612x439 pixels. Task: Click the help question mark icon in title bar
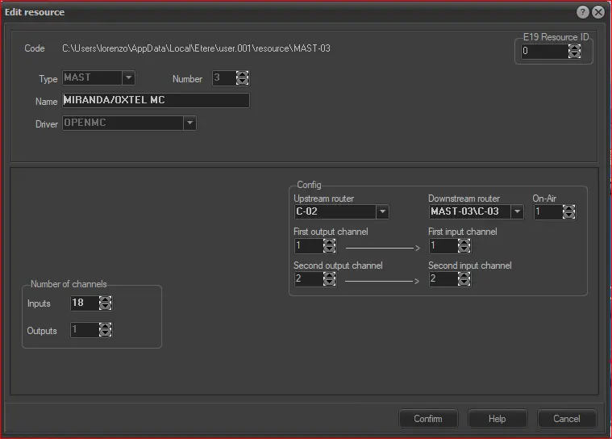click(583, 12)
